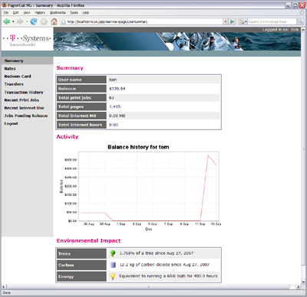The width and height of the screenshot is (307, 297).
Task: Click the balance value $320.84
Action: [117, 89]
